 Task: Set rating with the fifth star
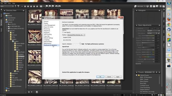tap(37, 6)
